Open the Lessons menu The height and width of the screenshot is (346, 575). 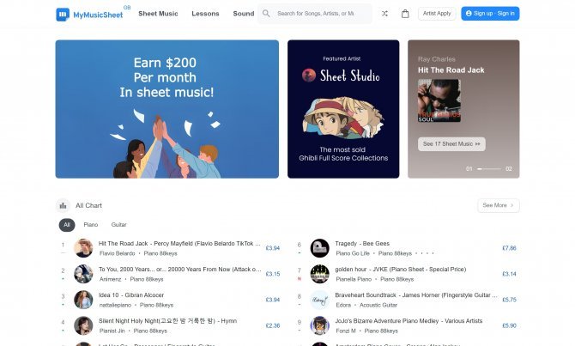205,14
